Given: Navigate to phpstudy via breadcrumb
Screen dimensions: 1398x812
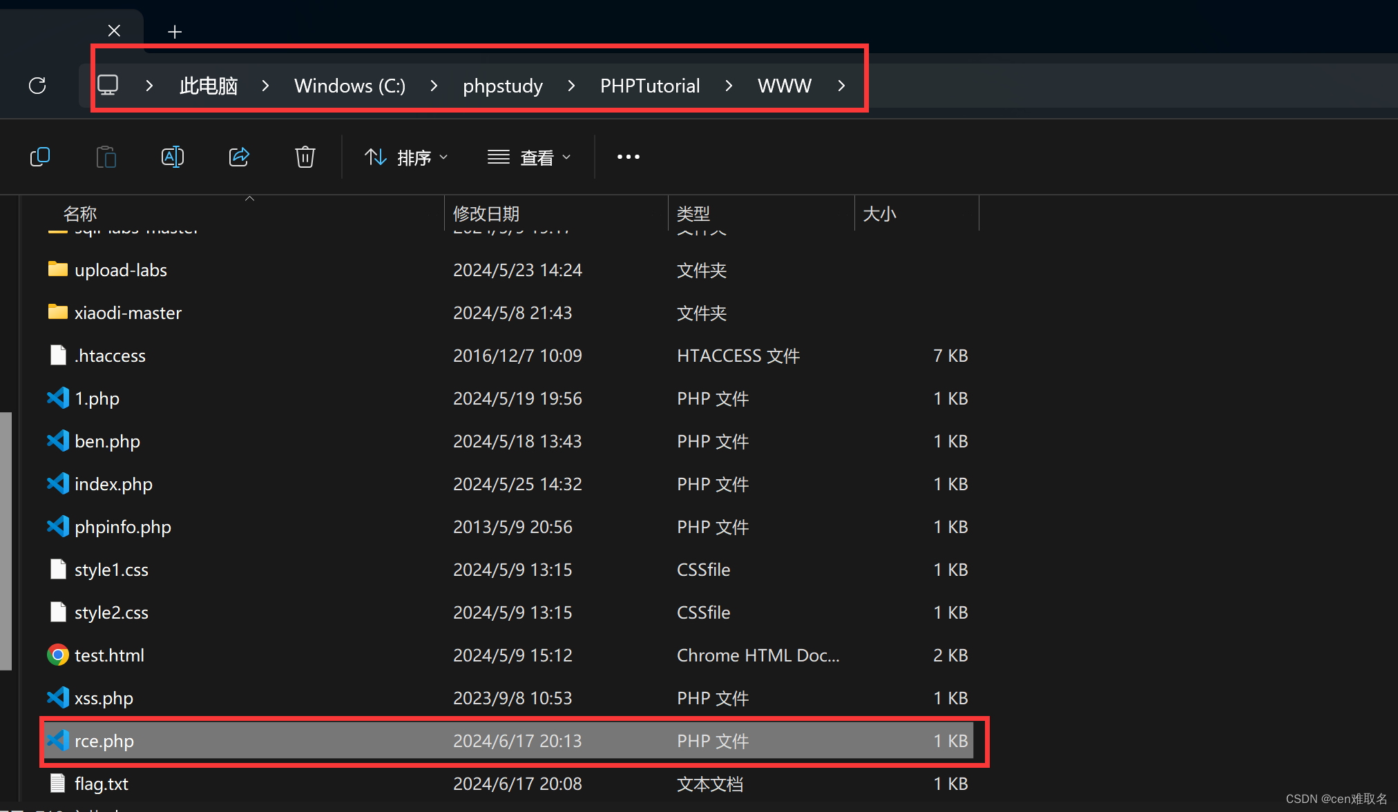Looking at the screenshot, I should click(502, 85).
